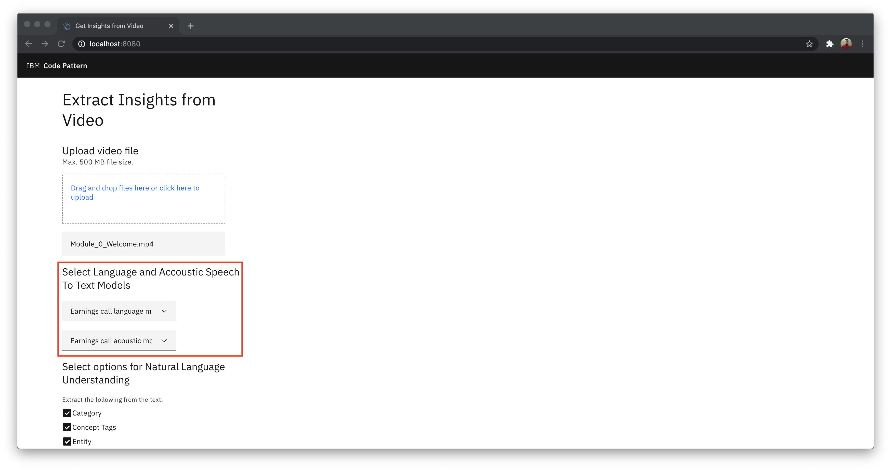Select the Earnings call acoustic model option
The width and height of the screenshot is (891, 470).
pyautogui.click(x=118, y=340)
